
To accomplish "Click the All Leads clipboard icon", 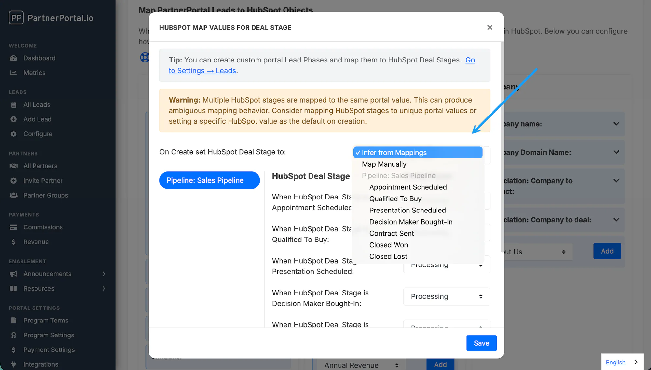I will tap(13, 104).
